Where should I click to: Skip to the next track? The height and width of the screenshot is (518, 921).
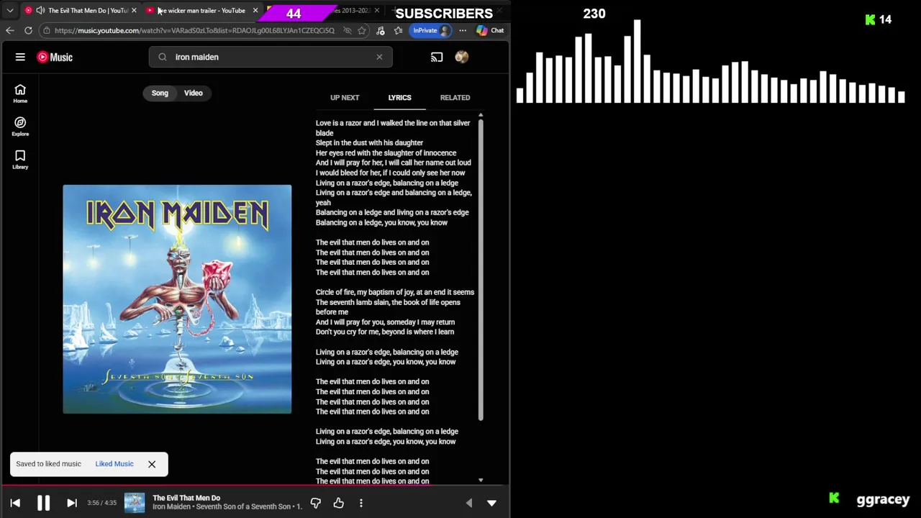click(71, 503)
